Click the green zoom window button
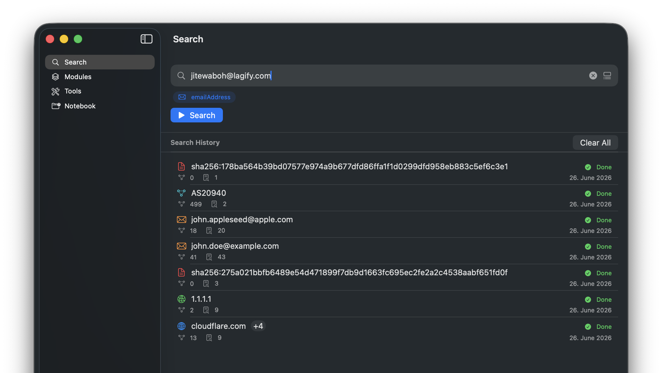The image size is (662, 373). 78,39
